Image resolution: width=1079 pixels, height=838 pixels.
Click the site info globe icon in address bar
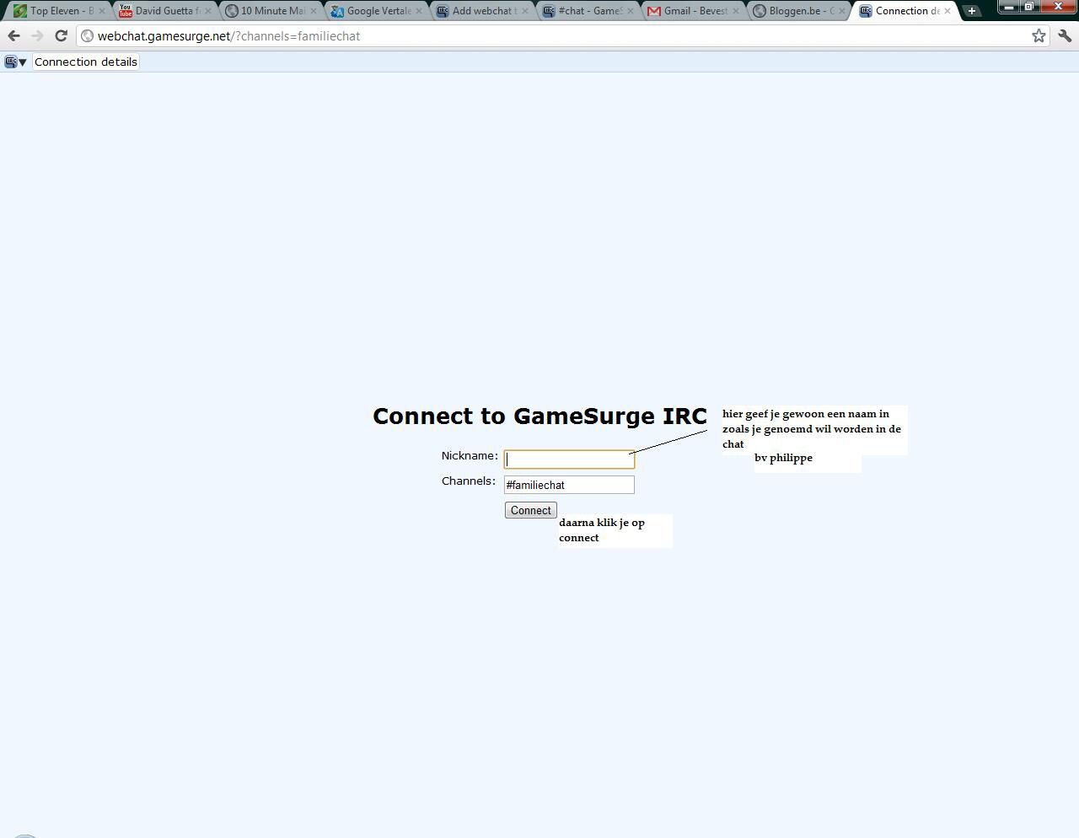click(87, 36)
